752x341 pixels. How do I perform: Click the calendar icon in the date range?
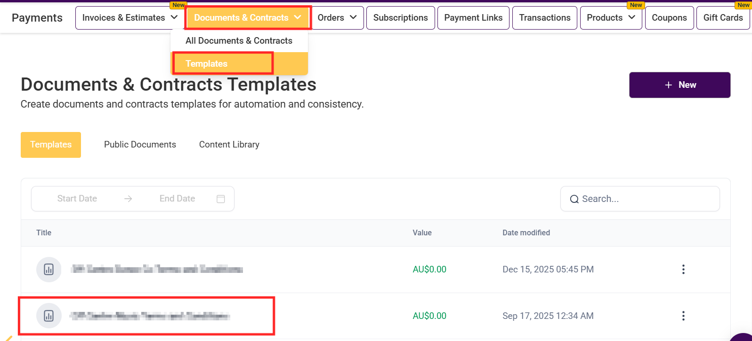click(x=220, y=199)
